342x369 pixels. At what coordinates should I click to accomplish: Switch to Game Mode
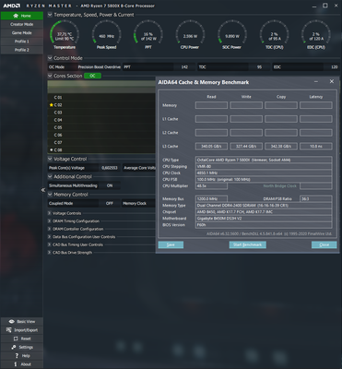[x=22, y=33]
